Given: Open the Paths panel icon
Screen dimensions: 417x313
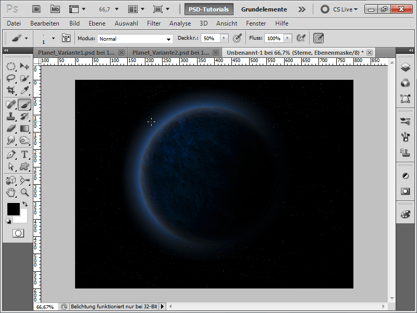Looking at the screenshot, I should pos(406,99).
